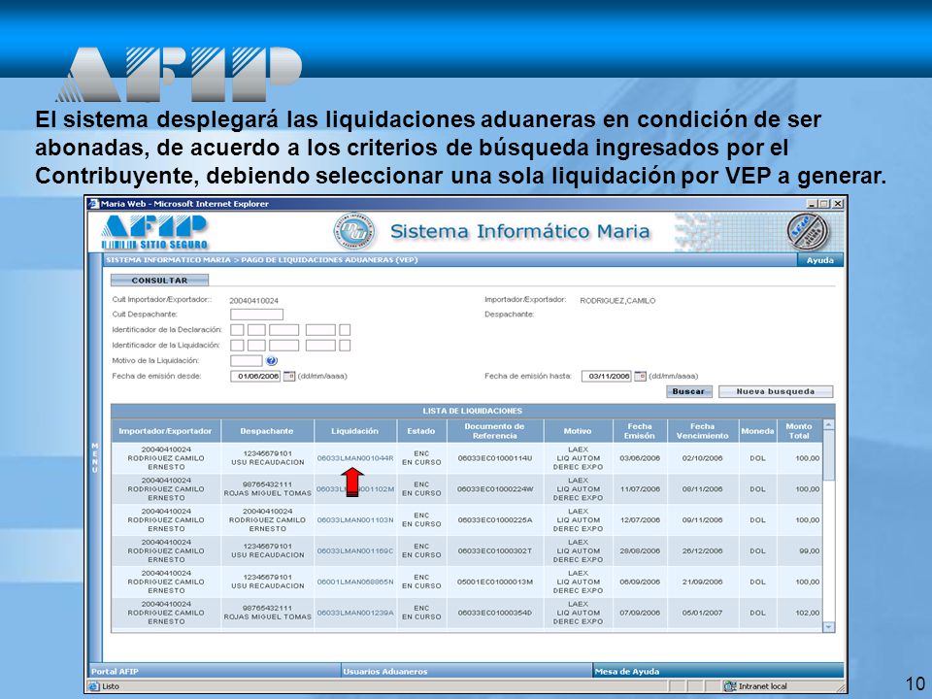Open the vertical MENU sidebar tab
The width and height of the screenshot is (932, 699).
coord(94,457)
